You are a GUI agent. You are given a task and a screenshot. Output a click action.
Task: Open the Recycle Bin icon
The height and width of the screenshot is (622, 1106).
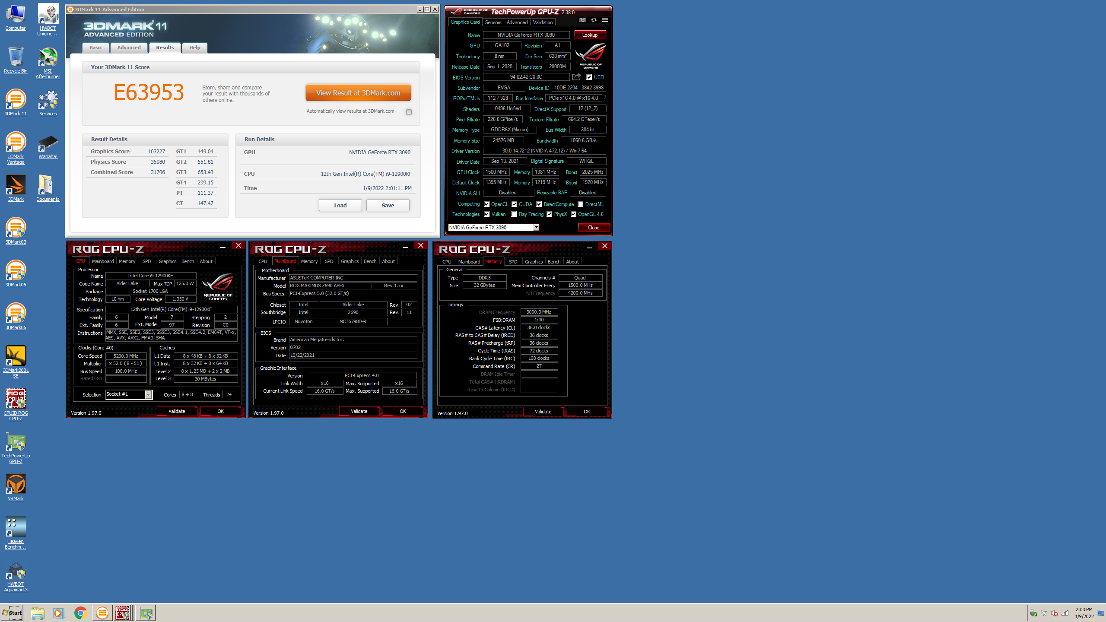click(16, 60)
